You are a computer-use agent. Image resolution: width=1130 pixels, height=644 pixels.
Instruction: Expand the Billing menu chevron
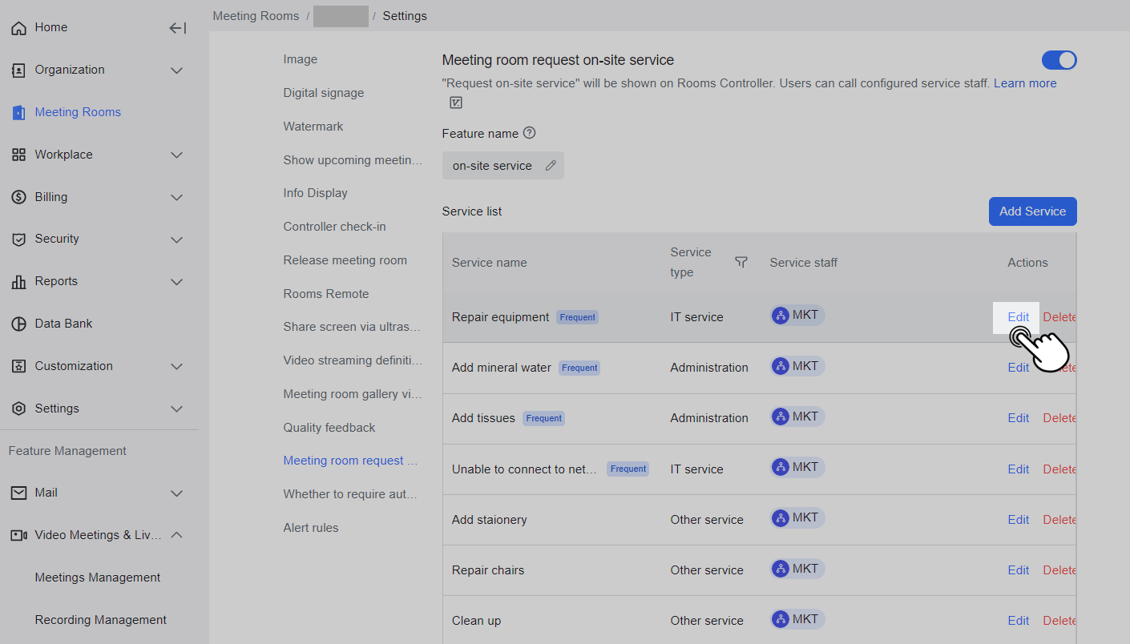tap(177, 197)
